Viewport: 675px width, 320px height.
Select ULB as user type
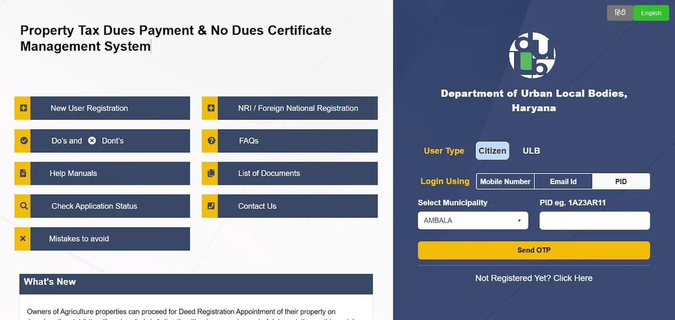531,150
